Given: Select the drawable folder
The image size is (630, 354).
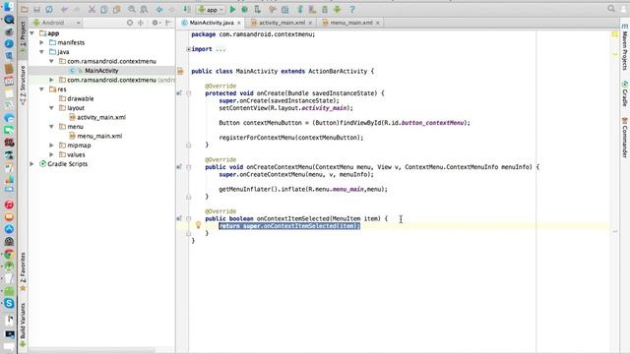Looking at the screenshot, I should tap(81, 98).
